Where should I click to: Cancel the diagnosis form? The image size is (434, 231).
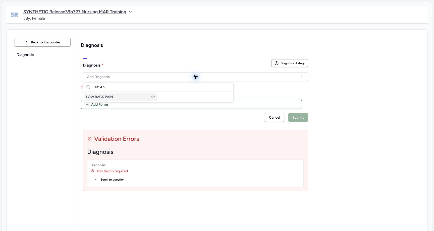point(274,117)
